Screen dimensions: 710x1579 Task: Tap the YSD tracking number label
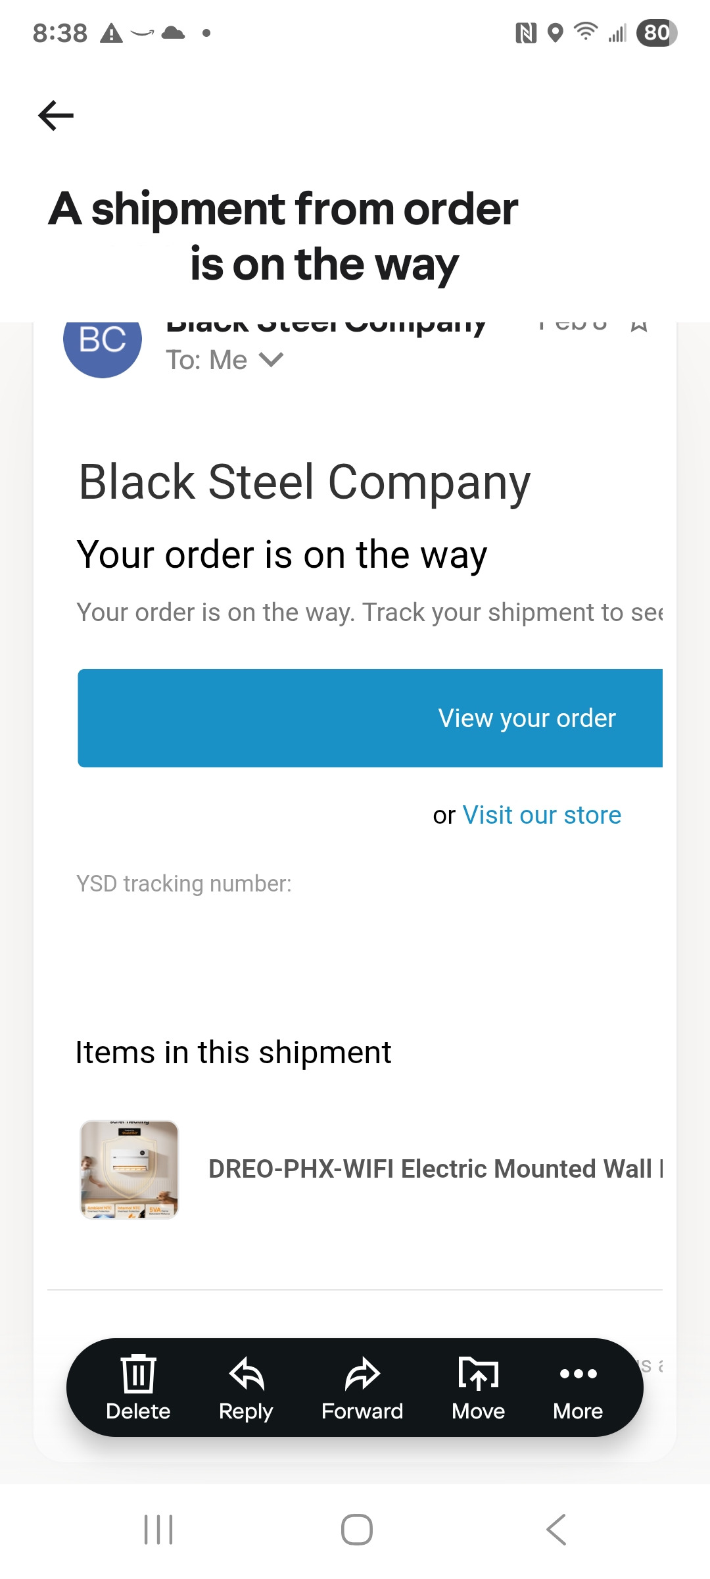184,884
